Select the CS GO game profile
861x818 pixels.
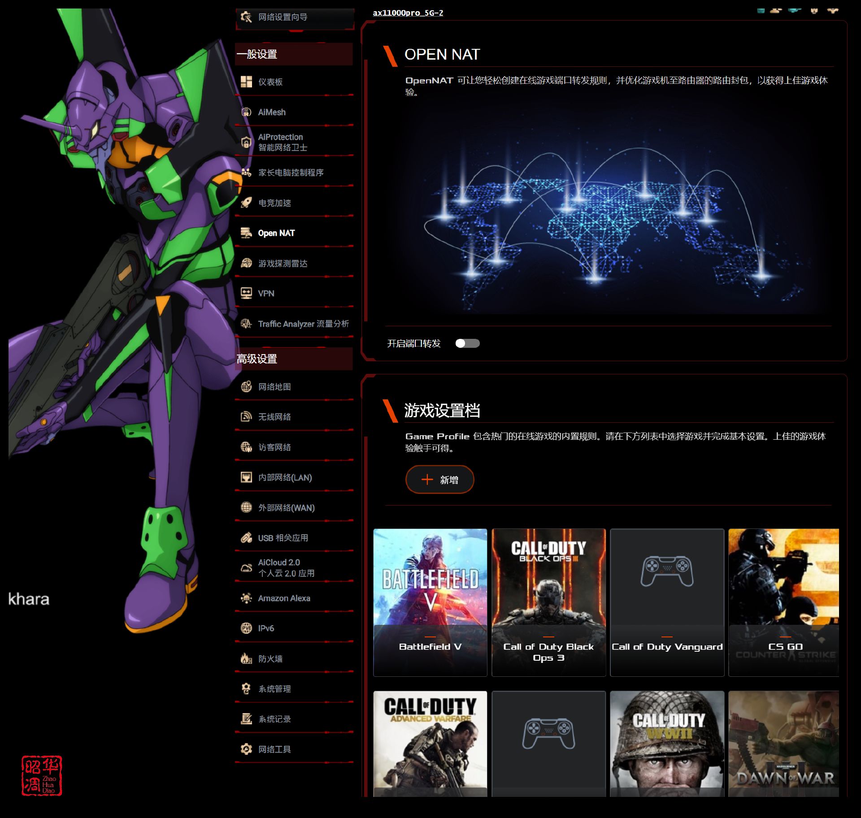click(783, 602)
